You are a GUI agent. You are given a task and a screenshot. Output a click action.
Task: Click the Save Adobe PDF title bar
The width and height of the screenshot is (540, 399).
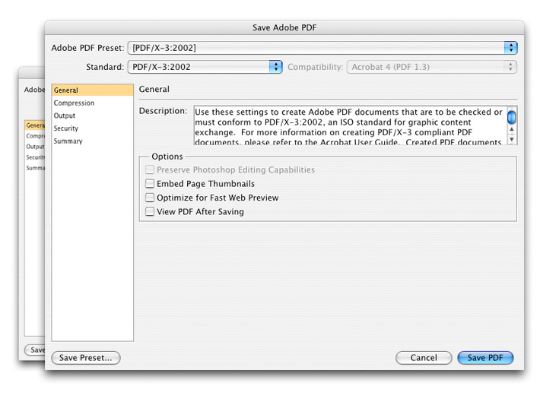[284, 27]
